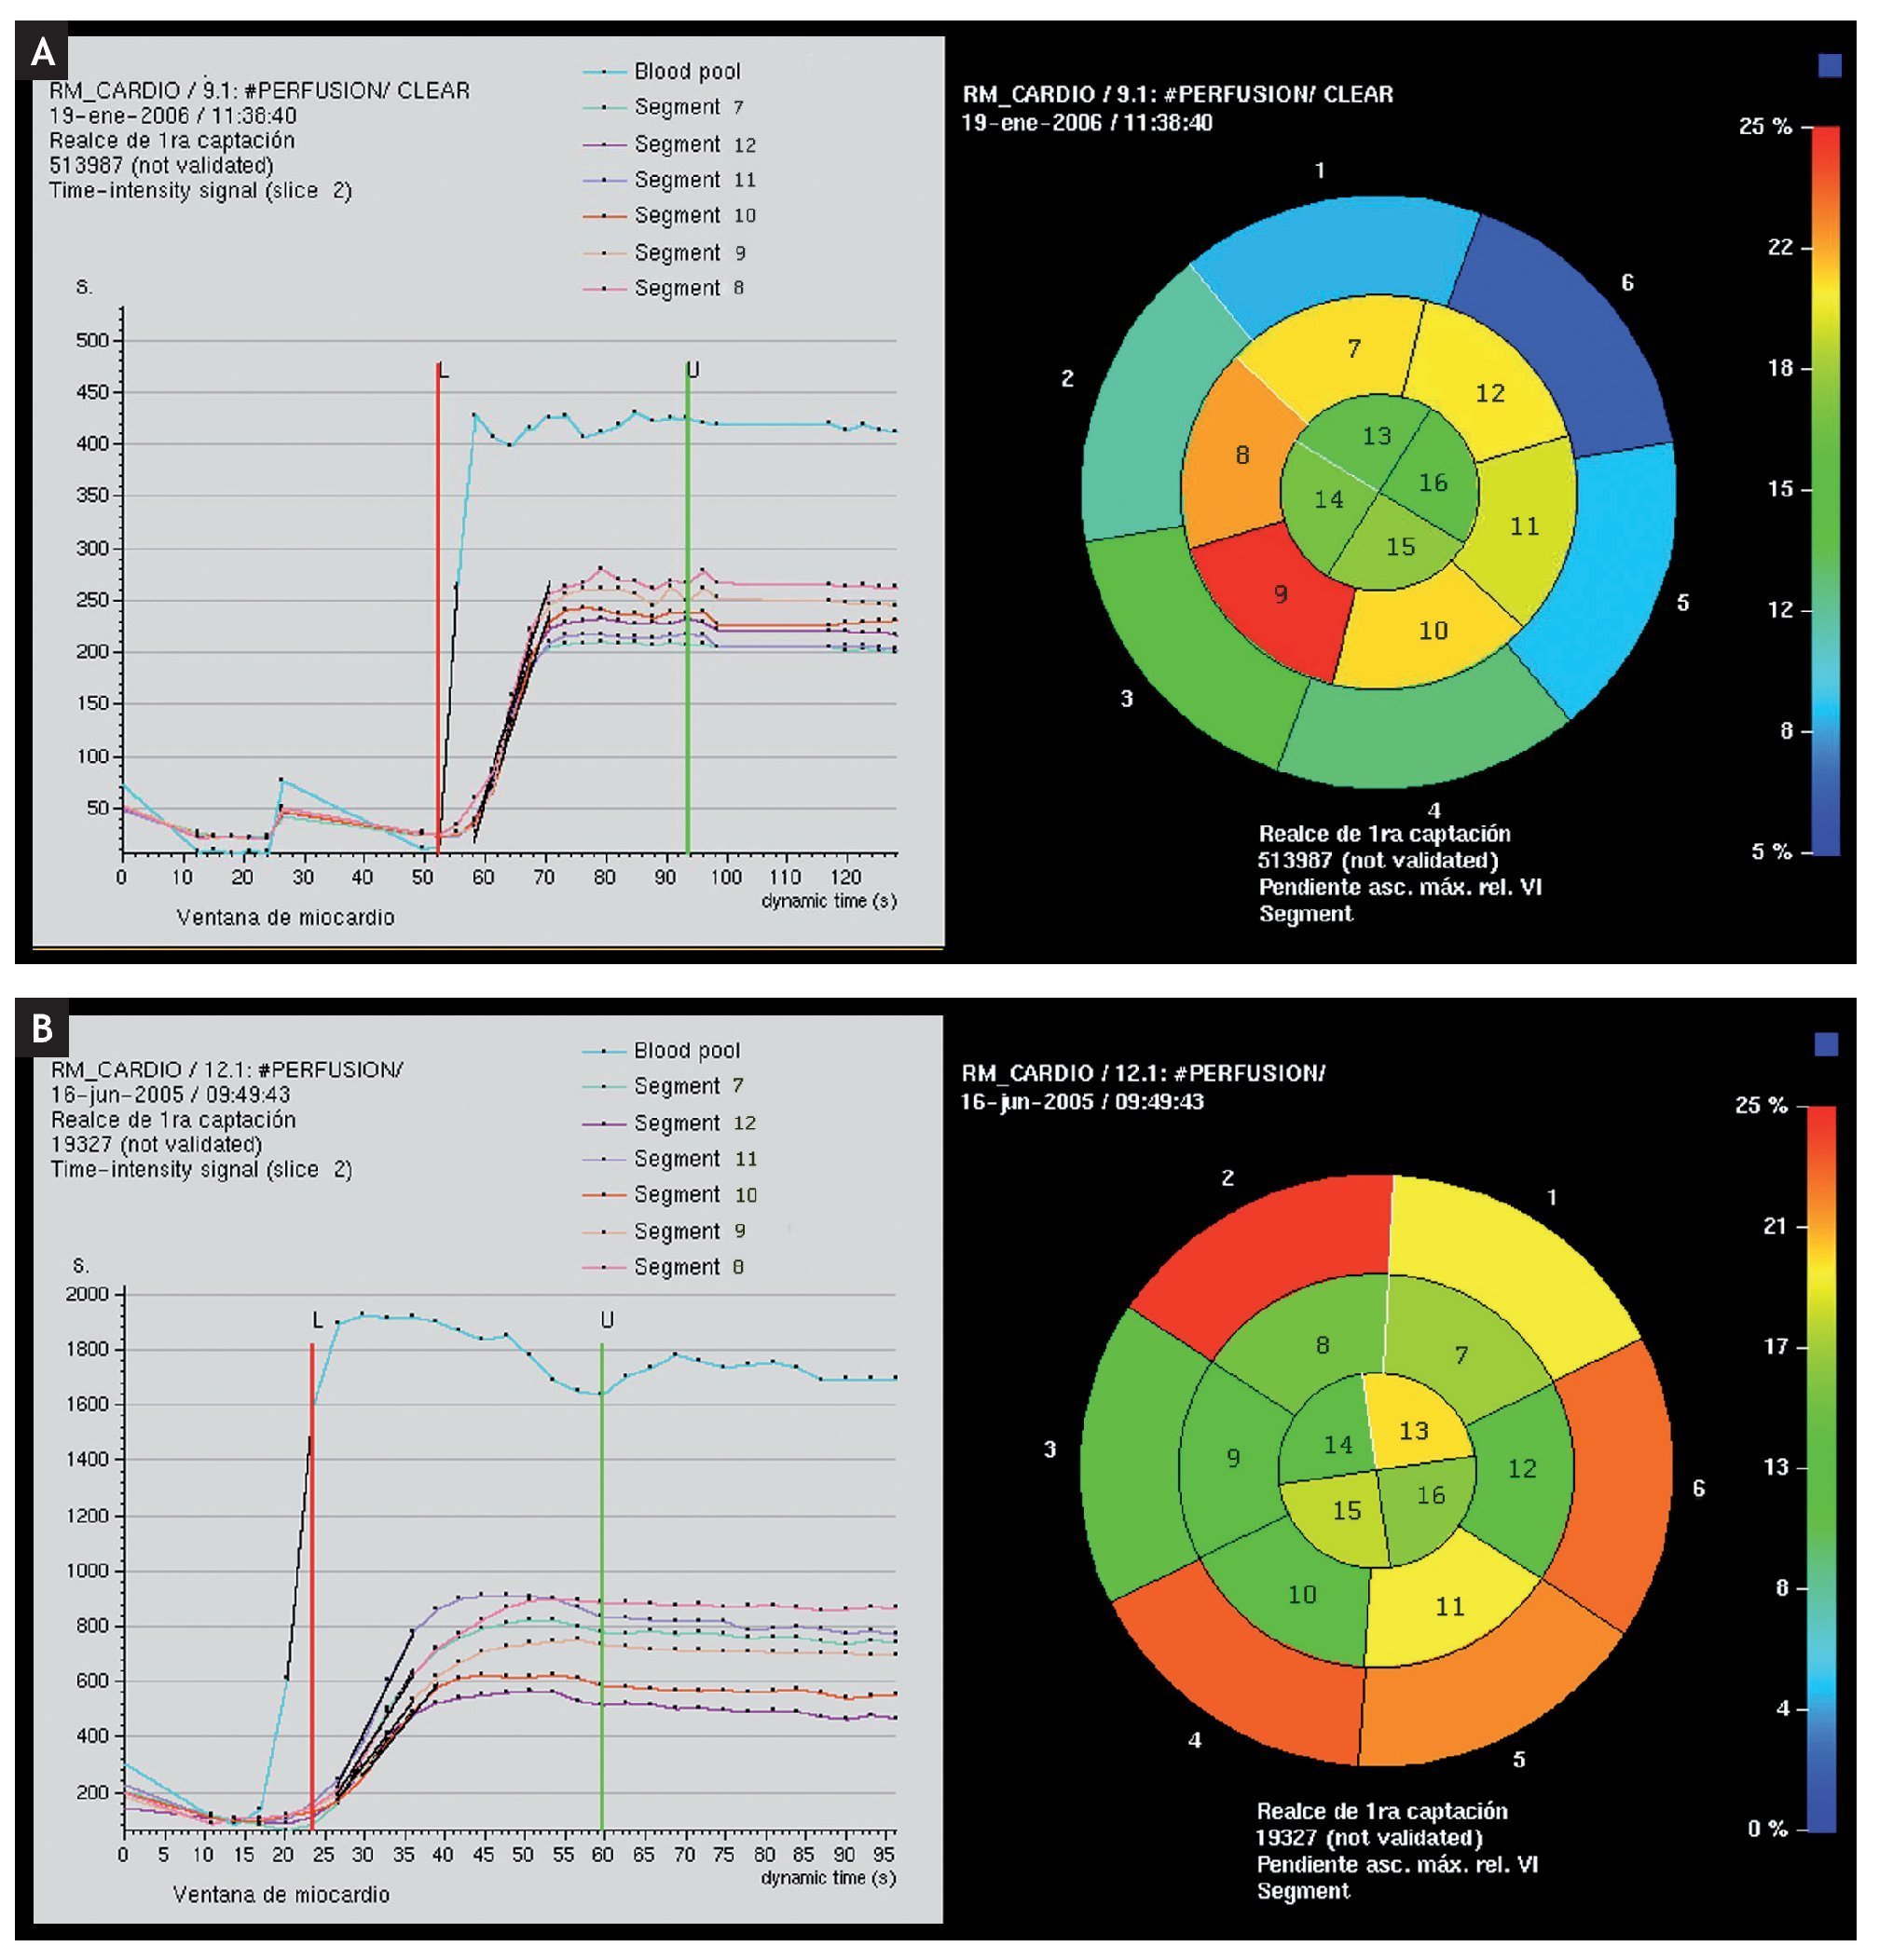This screenshot has width=1879, height=1960.
Task: Click the blue square icon in panel B
Action: pyautogui.click(x=1826, y=1044)
